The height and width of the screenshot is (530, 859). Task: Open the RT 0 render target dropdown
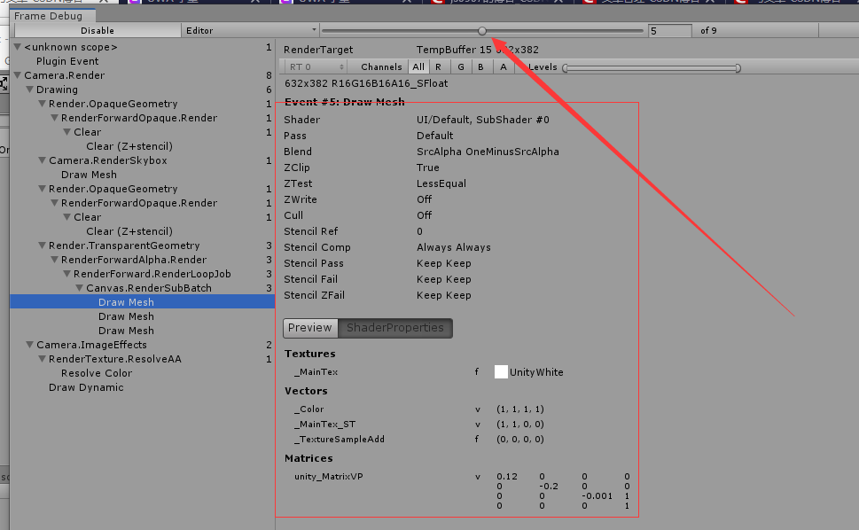316,66
